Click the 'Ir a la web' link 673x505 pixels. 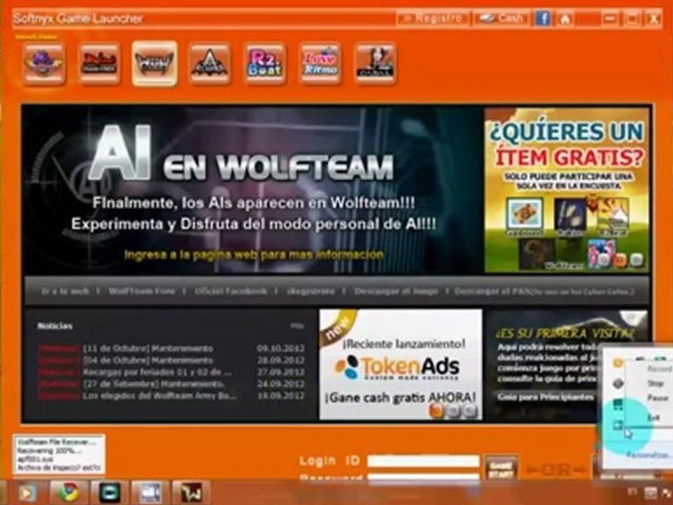pos(65,291)
